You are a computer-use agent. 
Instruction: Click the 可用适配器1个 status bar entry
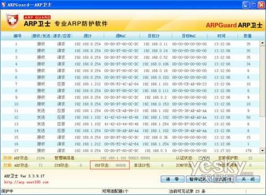click(x=115, y=191)
